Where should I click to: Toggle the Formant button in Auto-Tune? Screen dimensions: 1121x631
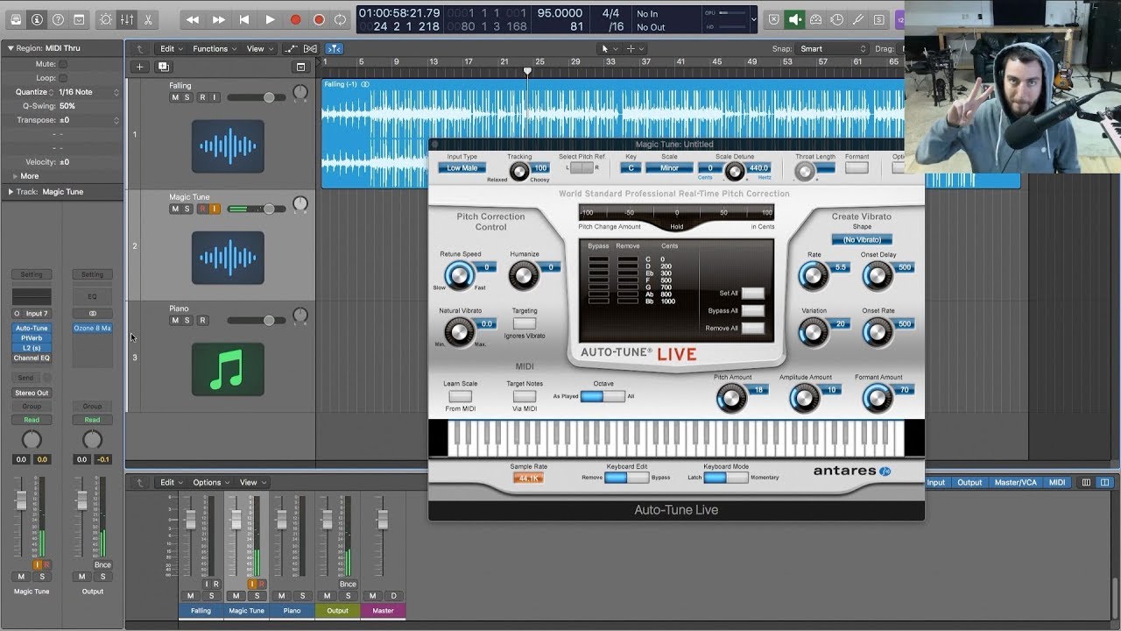(857, 167)
